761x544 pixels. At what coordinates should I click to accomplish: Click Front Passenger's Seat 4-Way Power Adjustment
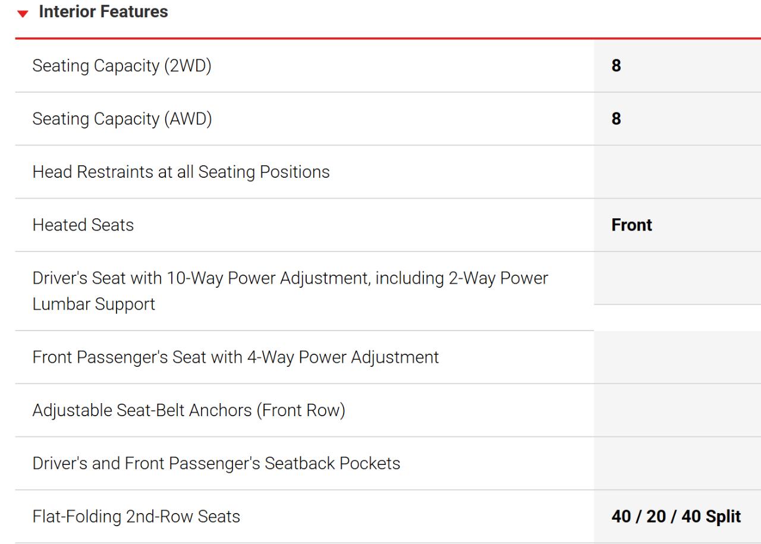(x=235, y=357)
